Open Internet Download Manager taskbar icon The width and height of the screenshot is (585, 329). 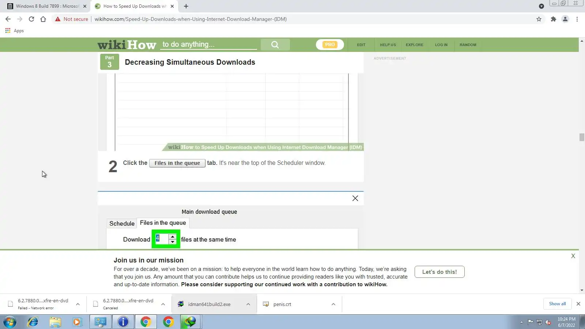click(190, 322)
